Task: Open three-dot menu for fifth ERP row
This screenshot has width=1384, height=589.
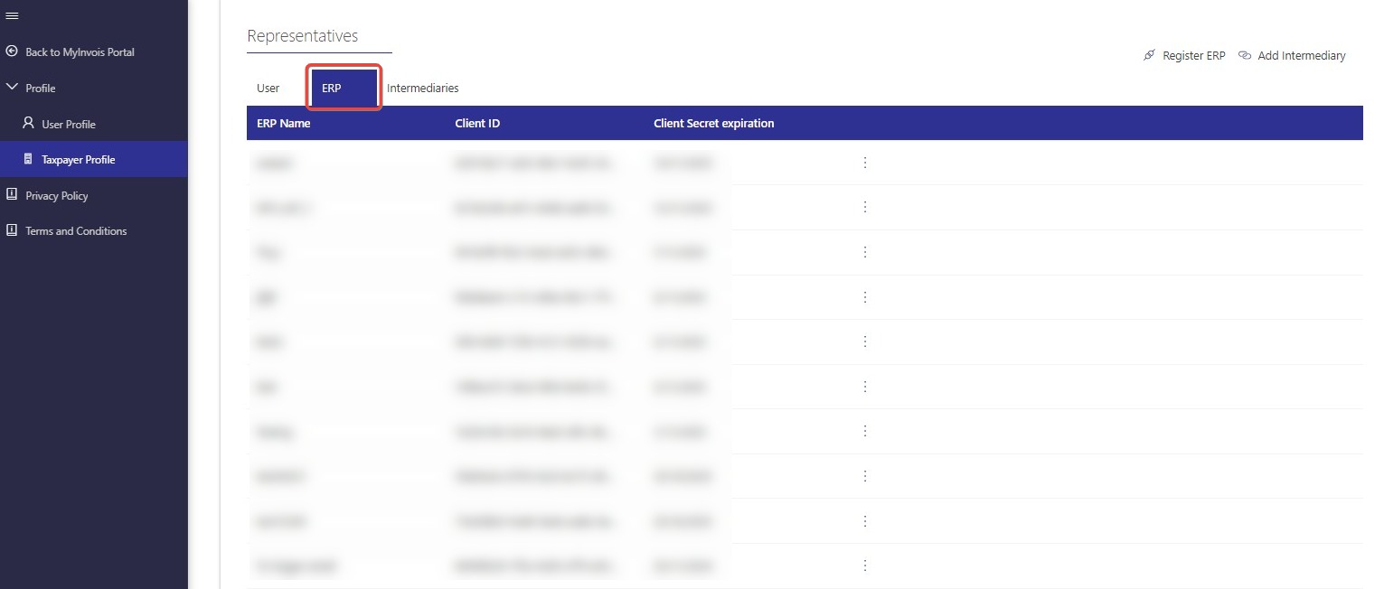Action: coord(864,341)
